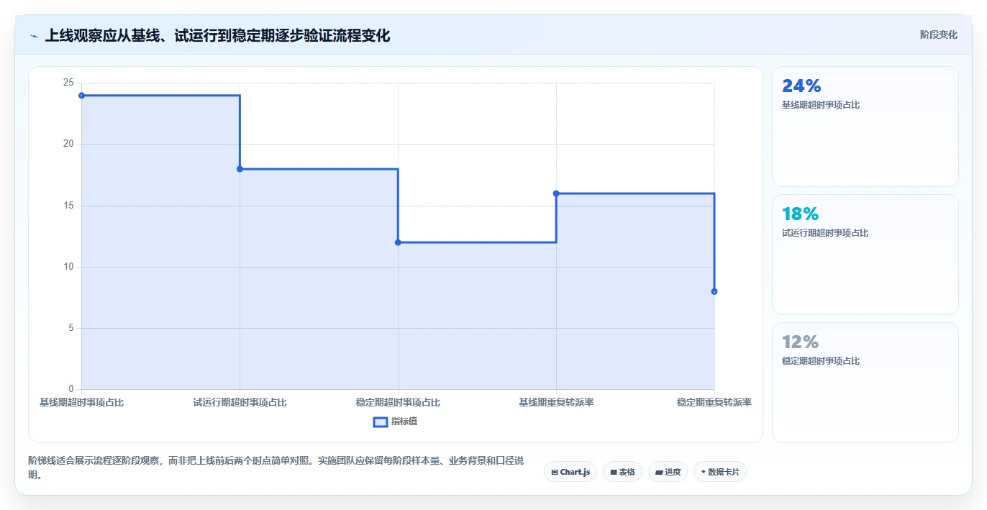
Task: Click the y-axis value 10
Action: pyautogui.click(x=68, y=267)
